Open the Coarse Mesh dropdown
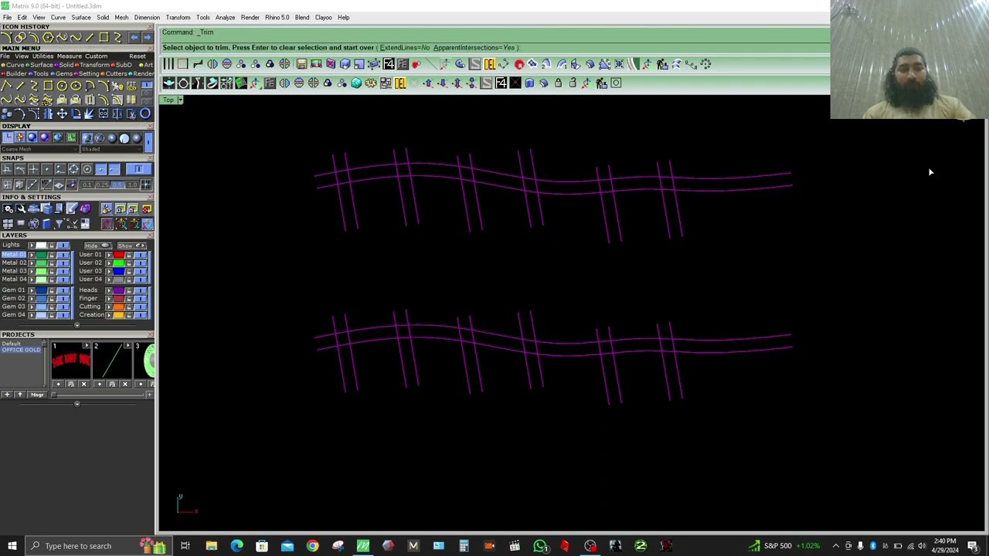 click(x=39, y=149)
